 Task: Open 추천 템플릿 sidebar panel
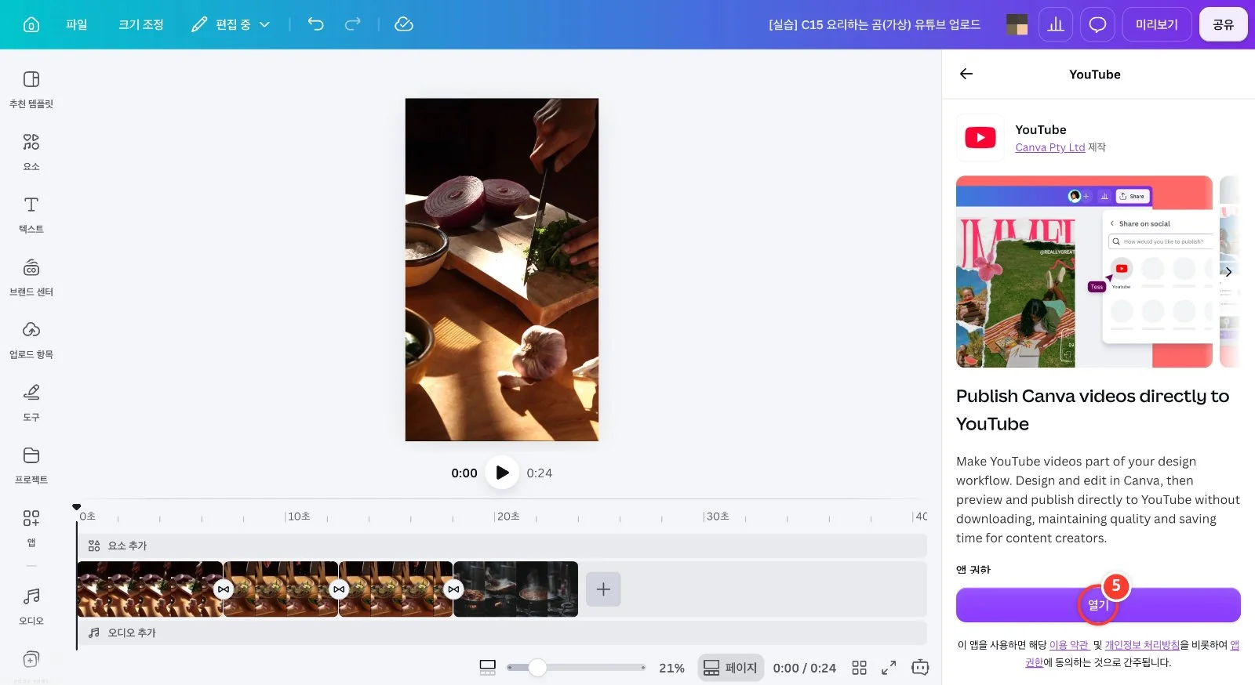31,89
